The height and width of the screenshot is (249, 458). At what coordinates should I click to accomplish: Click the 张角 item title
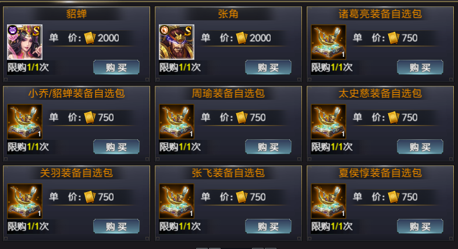[x=228, y=14]
